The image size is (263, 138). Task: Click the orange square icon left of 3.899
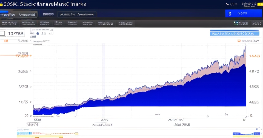6,41
